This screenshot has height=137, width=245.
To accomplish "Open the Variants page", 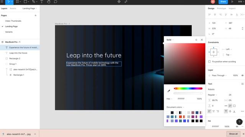I will coord(9,32).
